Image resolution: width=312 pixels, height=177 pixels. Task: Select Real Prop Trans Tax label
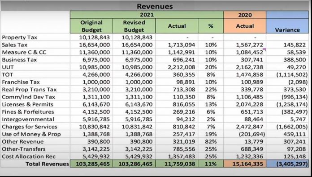(29, 90)
